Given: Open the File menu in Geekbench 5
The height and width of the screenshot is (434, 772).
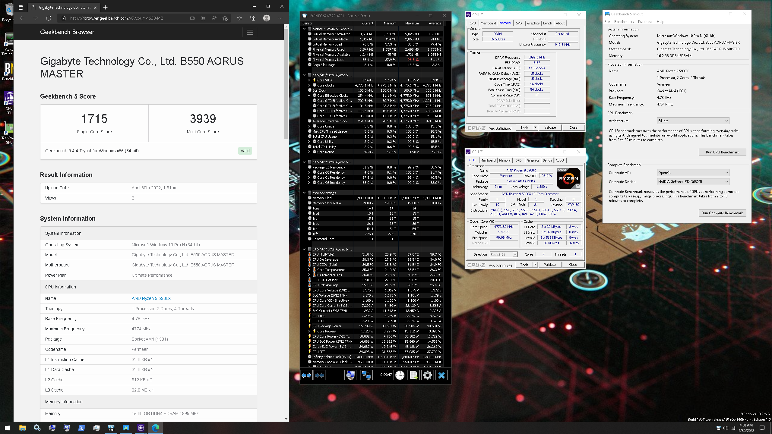Looking at the screenshot, I should [x=607, y=22].
